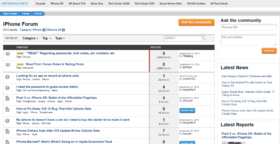Open Latest Reports Pixel 3 vs. iPhone XR
The width and height of the screenshot is (280, 144).
click(x=246, y=135)
